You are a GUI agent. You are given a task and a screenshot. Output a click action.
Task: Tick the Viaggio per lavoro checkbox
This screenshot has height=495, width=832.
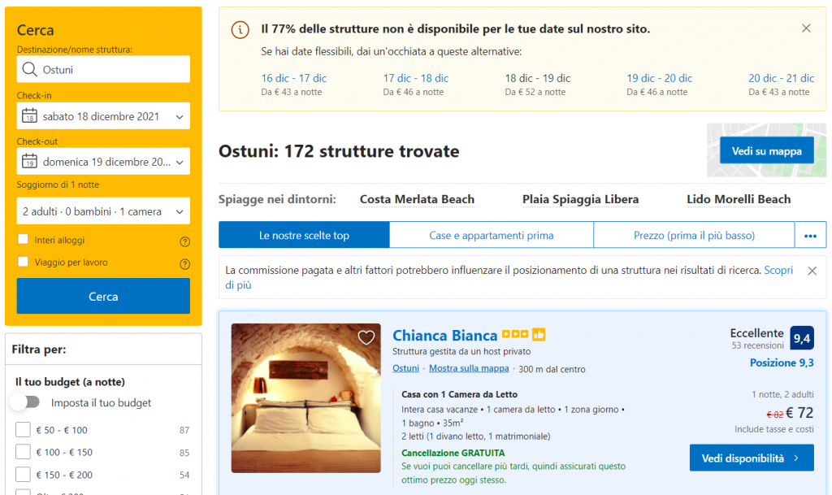click(23, 263)
